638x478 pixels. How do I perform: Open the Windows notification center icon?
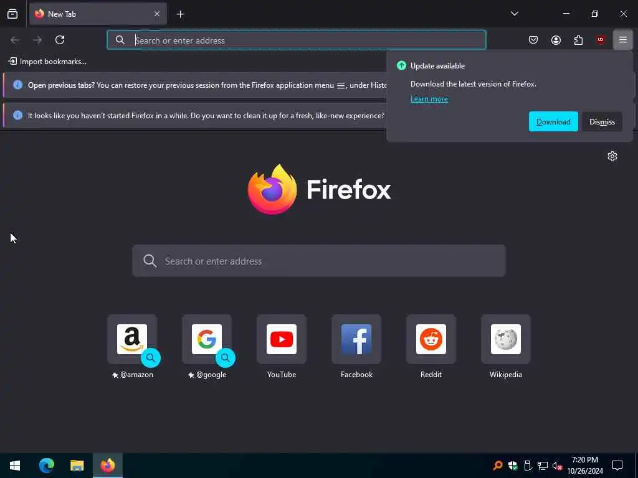tap(617, 466)
